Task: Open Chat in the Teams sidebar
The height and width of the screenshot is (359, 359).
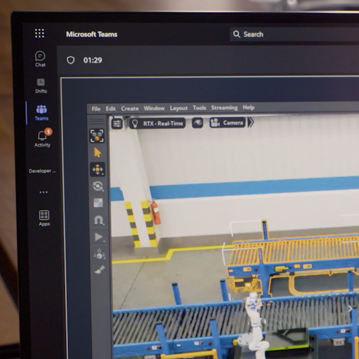Action: [40, 59]
